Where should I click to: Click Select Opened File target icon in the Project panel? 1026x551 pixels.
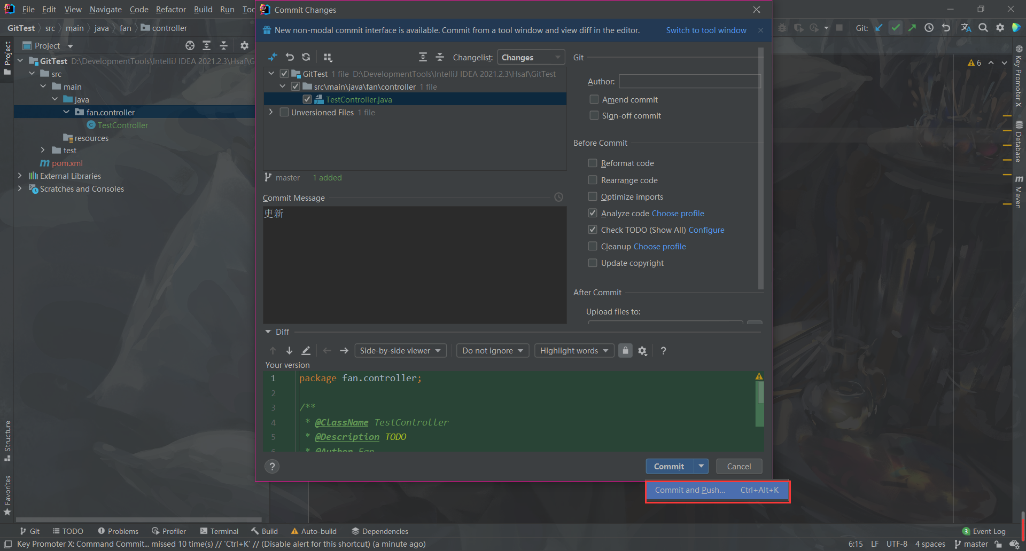tap(190, 46)
